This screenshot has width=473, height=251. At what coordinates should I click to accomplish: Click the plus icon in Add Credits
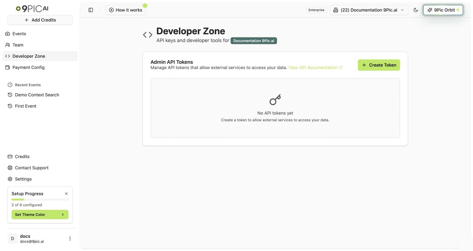(27, 20)
